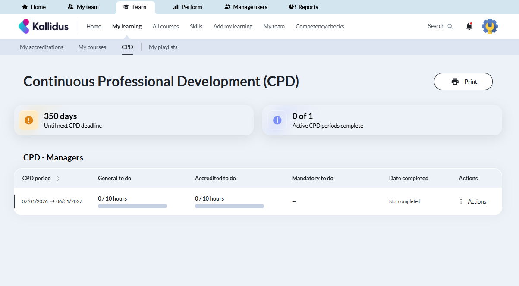Open the Competency checks link
This screenshot has width=519, height=286.
[x=320, y=26]
